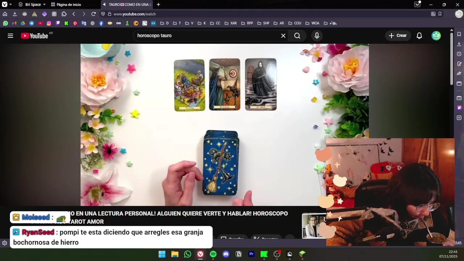464x261 pixels.
Task: Clear the search text with the X
Action: [x=283, y=36]
